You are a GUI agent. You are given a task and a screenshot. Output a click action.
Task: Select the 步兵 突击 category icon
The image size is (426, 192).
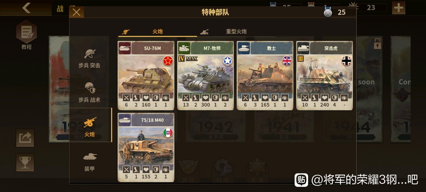click(x=90, y=54)
